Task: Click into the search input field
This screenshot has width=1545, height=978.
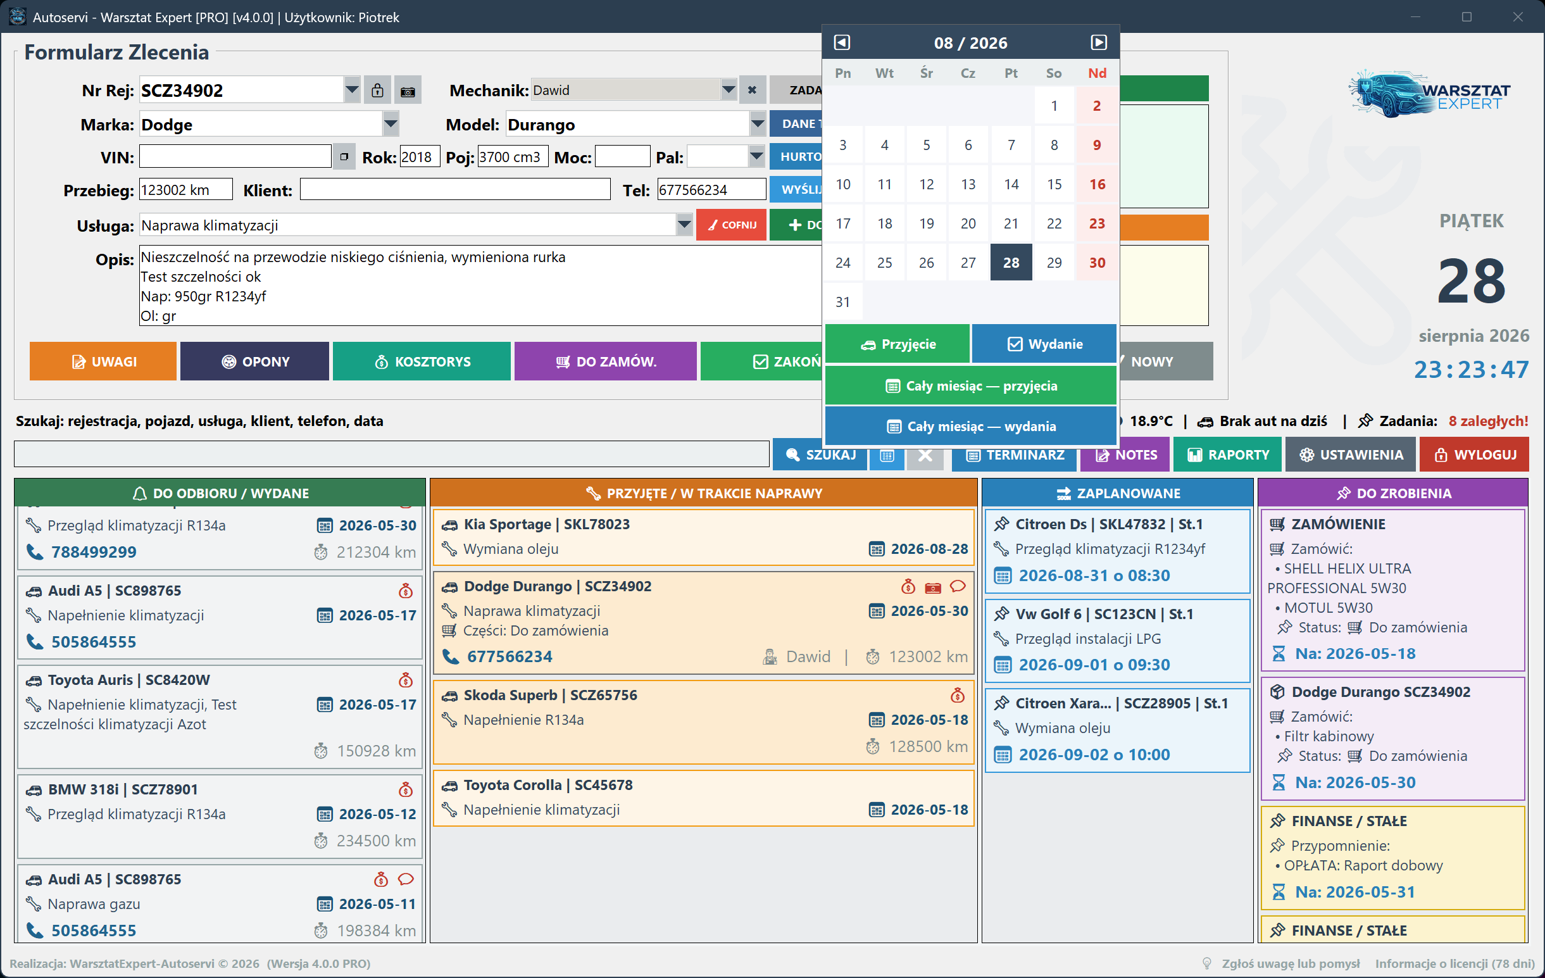Action: pos(391,455)
